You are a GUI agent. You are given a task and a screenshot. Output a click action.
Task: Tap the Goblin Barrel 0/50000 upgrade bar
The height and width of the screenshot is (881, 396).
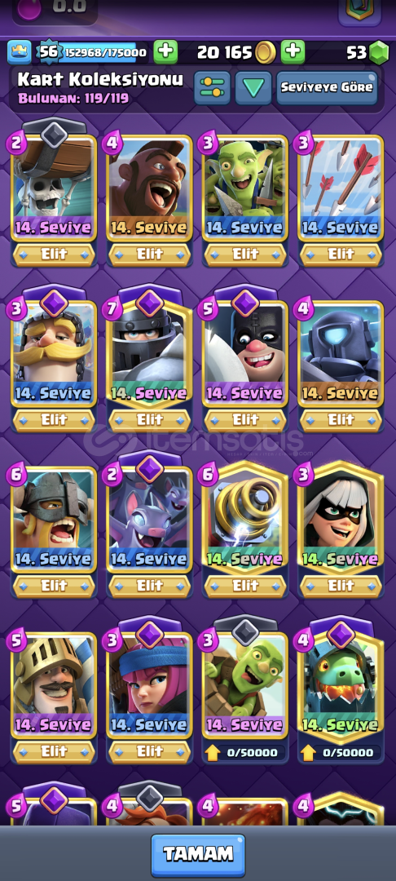245,752
